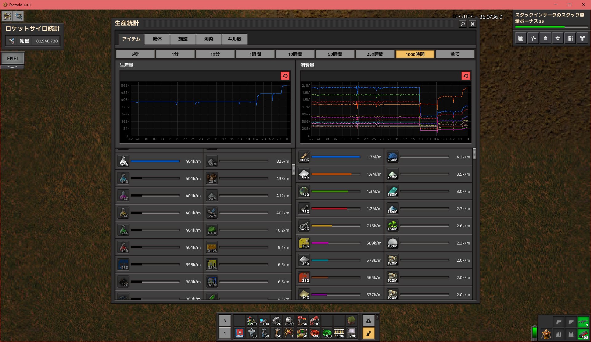591x342 pixels.
Task: Set time range to 全て
Action: click(455, 54)
